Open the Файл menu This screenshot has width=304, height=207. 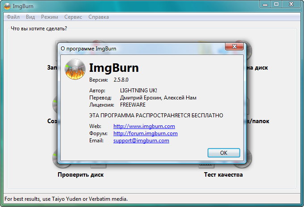click(13, 17)
